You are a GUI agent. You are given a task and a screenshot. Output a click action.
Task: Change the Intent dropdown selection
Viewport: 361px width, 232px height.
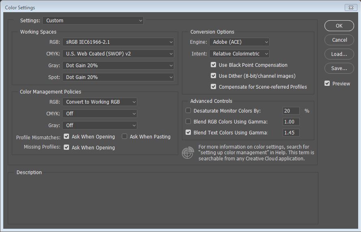click(239, 53)
